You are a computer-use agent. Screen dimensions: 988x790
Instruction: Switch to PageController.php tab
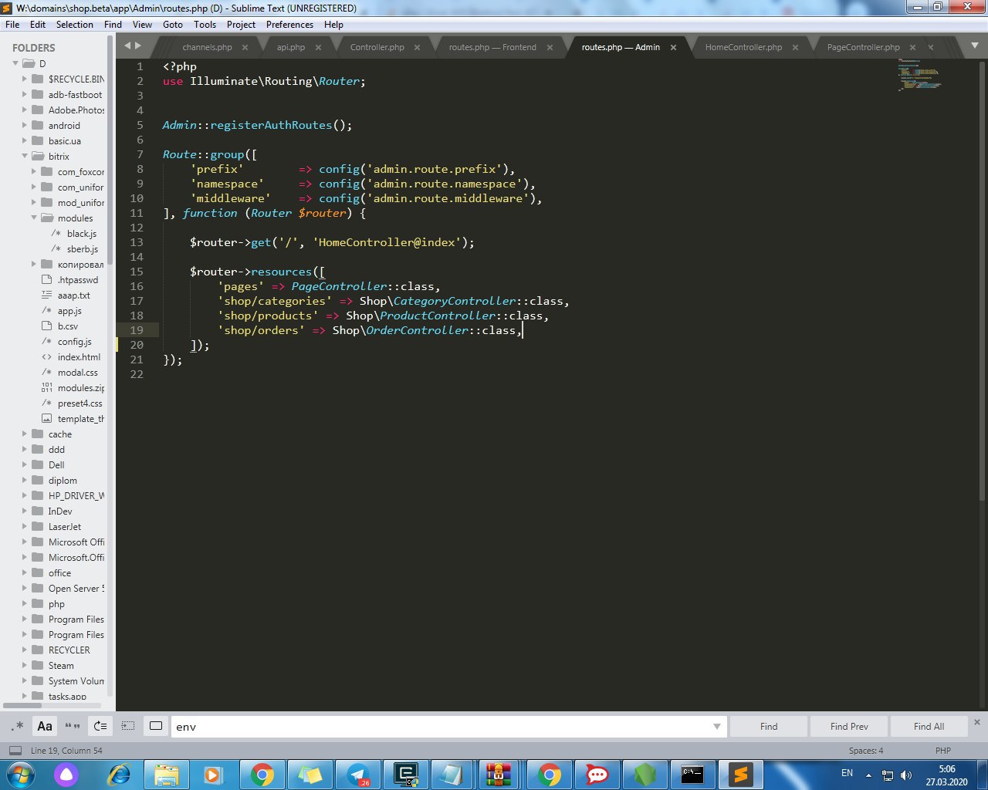(x=863, y=47)
